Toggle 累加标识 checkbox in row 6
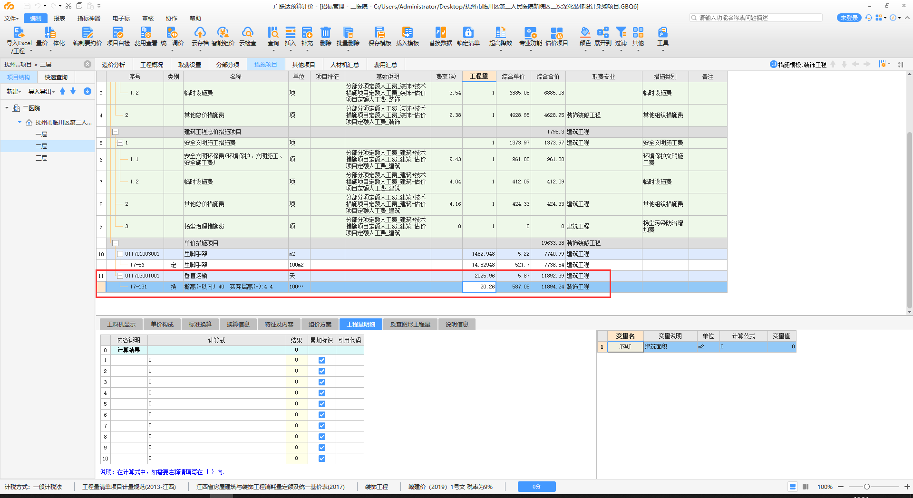 click(x=322, y=415)
